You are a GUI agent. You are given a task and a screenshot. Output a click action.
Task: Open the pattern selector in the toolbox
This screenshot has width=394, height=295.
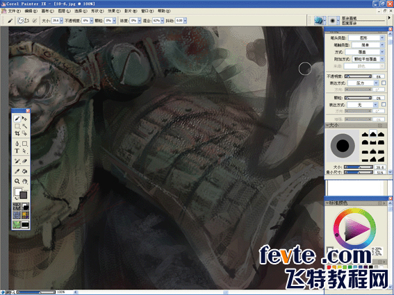pyautogui.click(x=17, y=215)
